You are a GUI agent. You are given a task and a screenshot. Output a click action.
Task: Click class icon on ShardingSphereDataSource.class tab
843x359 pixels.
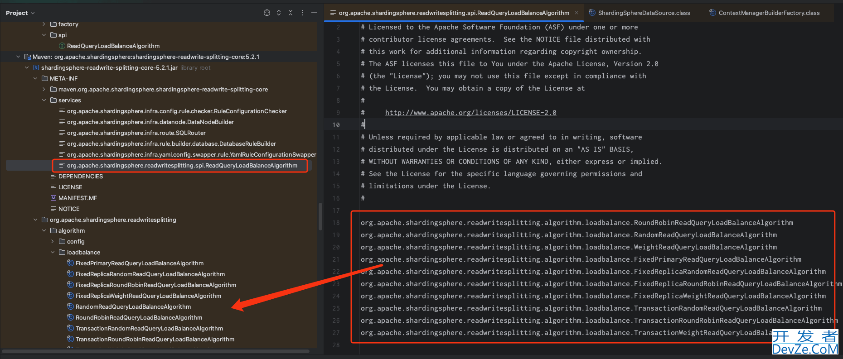[592, 13]
